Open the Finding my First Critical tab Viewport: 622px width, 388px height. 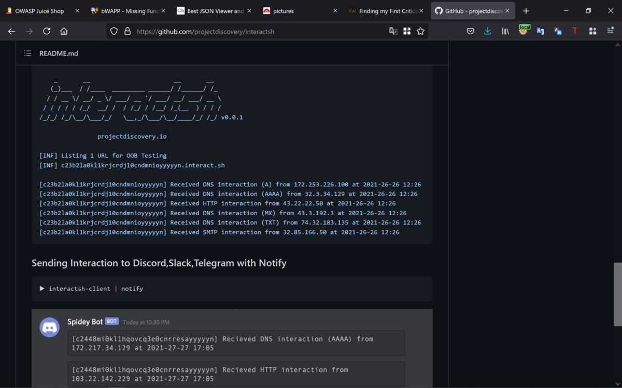coord(387,11)
